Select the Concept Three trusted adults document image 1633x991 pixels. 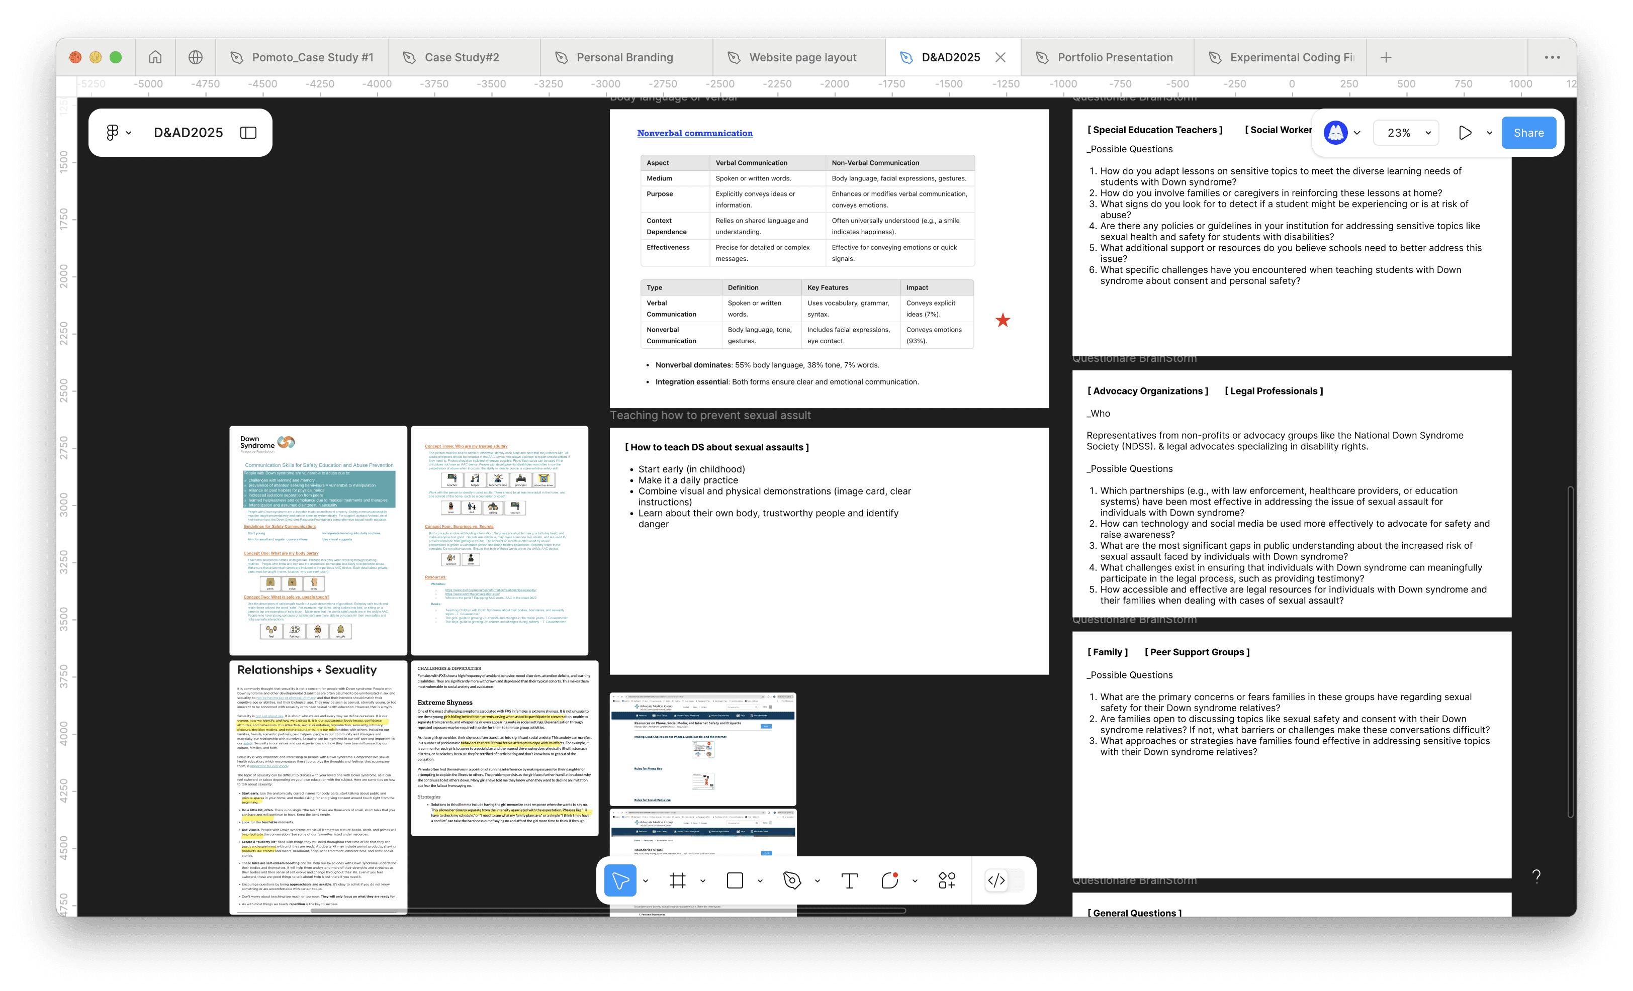coord(500,541)
